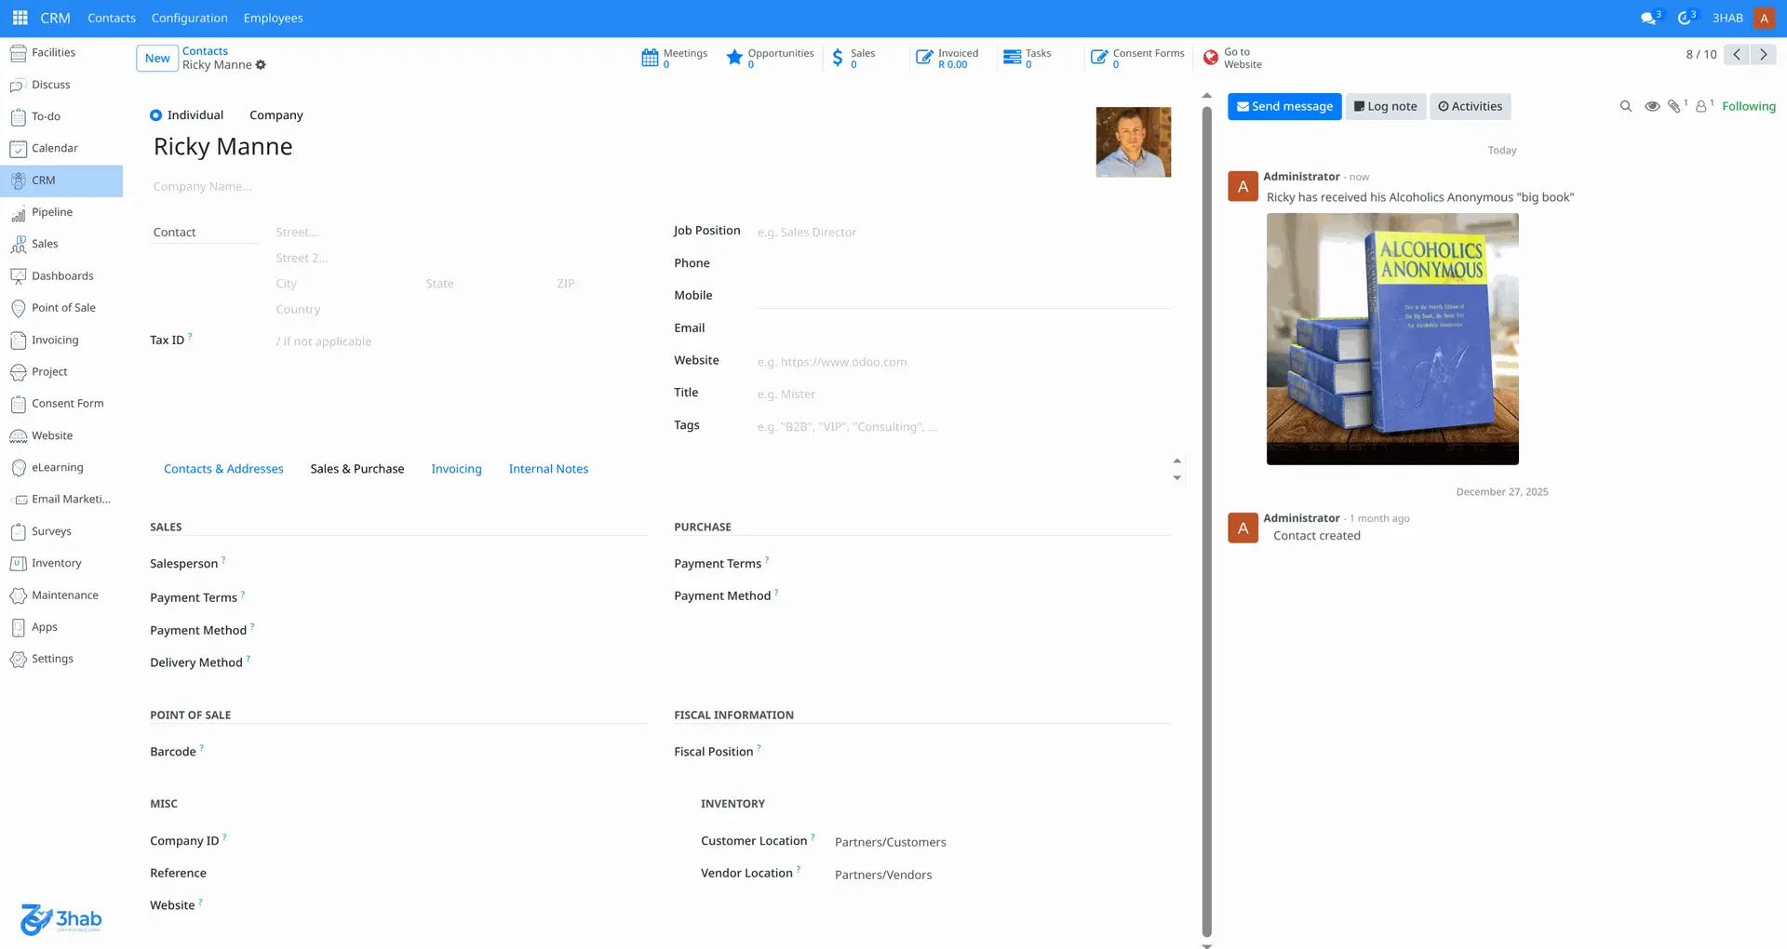Open the Alcoholics Anonymous book image

click(1391, 339)
